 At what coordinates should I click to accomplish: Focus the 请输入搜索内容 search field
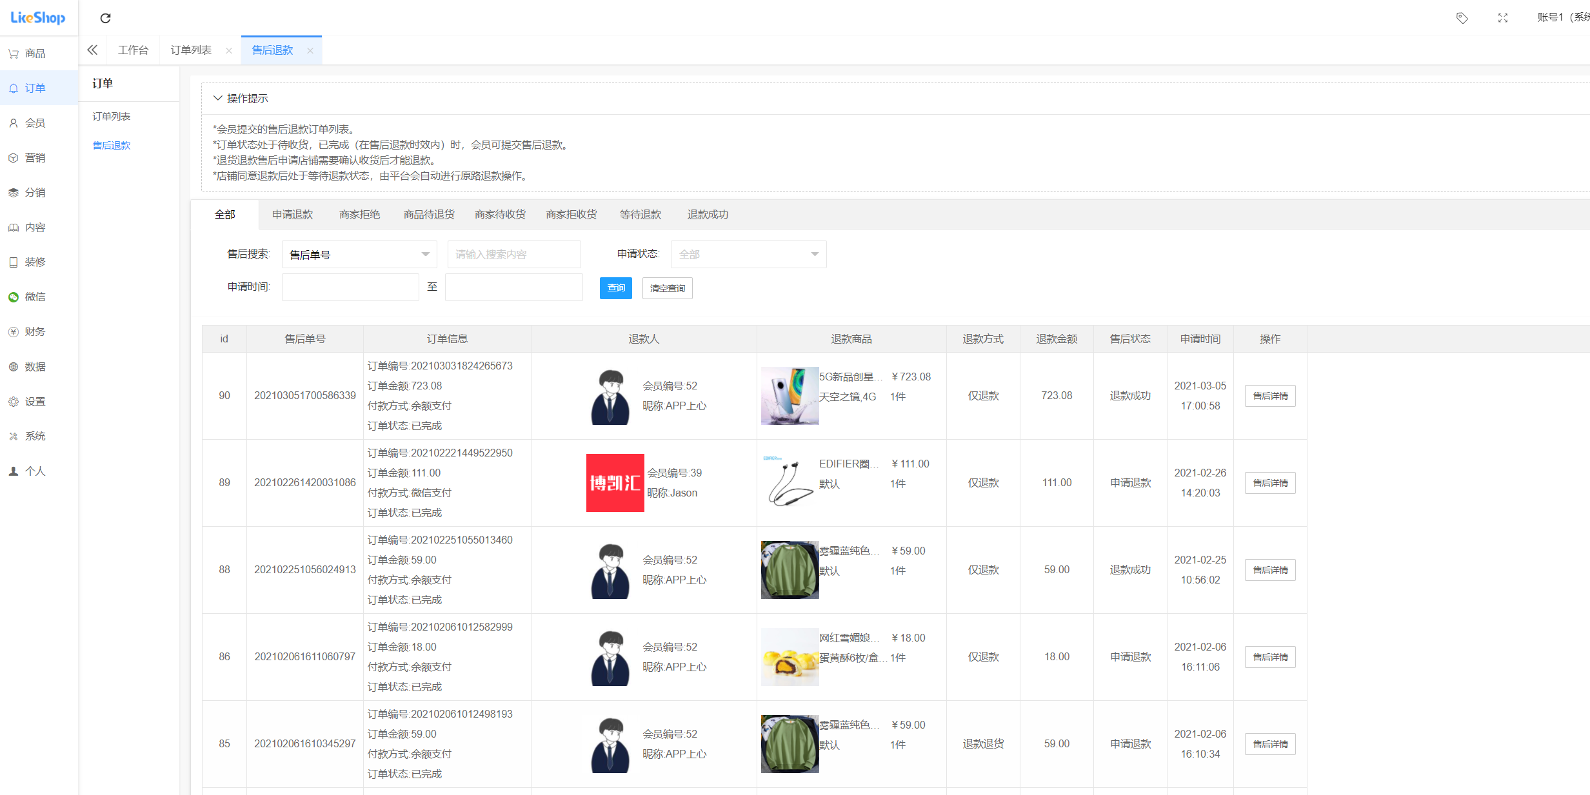pyautogui.click(x=513, y=255)
